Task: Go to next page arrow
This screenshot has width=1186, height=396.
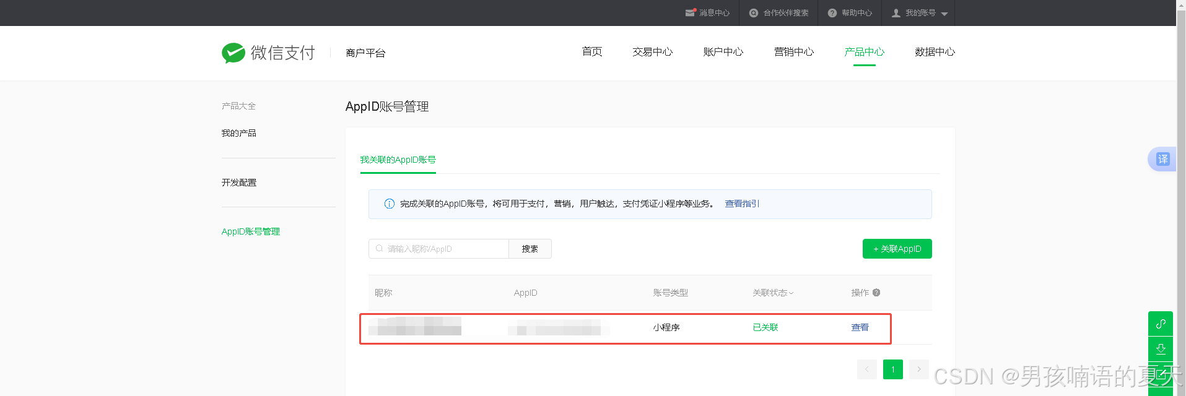Action: pyautogui.click(x=919, y=369)
